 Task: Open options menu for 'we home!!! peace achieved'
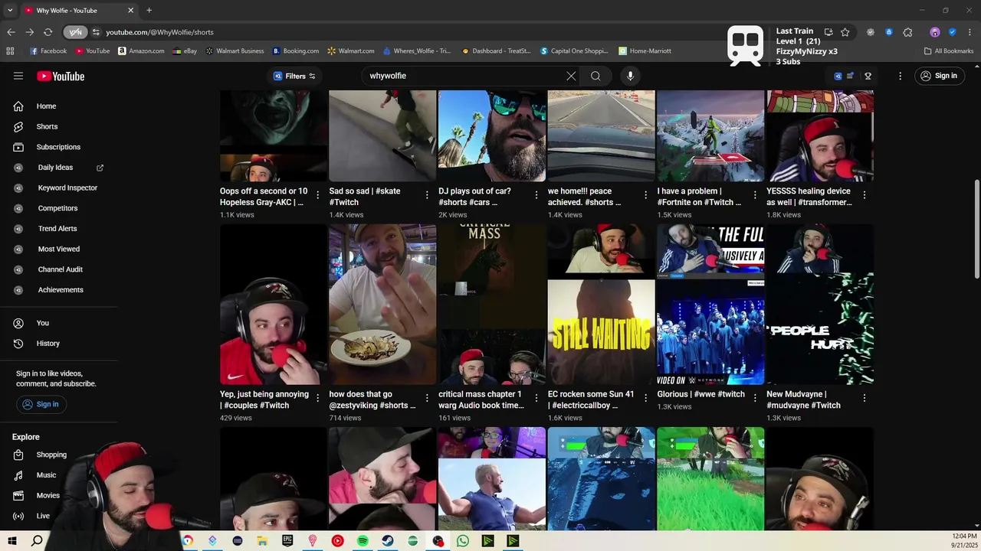(645, 195)
